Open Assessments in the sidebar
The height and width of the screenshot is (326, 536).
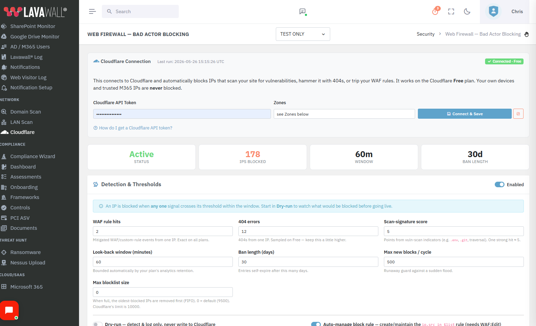click(26, 177)
